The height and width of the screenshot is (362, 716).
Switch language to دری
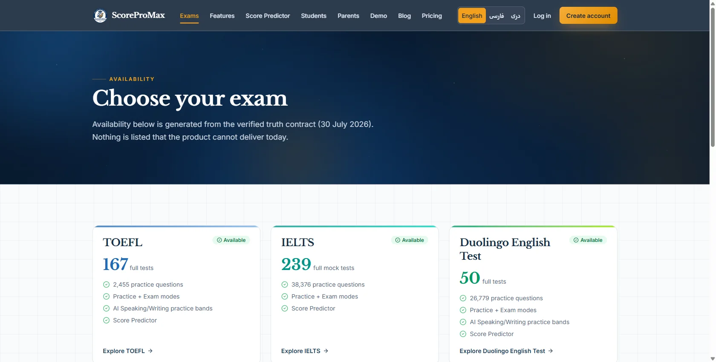516,16
